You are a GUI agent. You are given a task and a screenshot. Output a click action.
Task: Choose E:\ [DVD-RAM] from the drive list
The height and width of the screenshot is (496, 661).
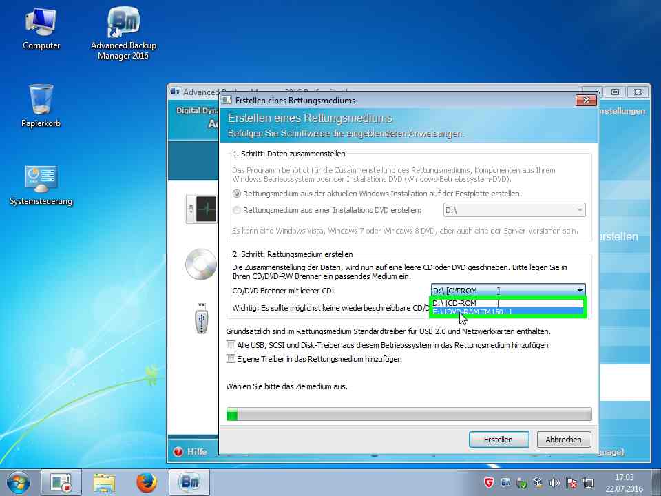(507, 311)
